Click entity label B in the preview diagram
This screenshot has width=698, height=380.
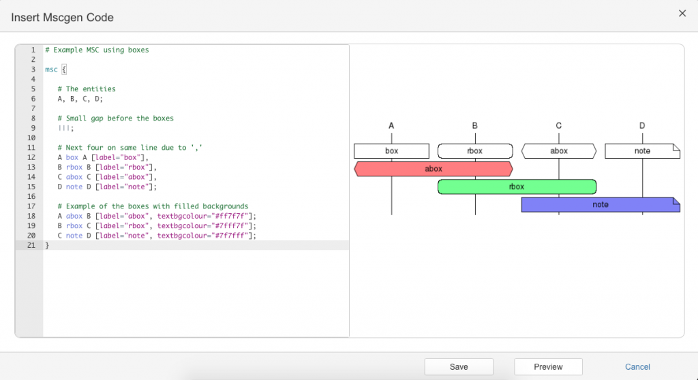[475, 126]
